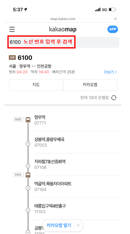130x234 pixels.
Task: Refresh bus positions with circular arrows icon
Action: pyautogui.click(x=114, y=98)
